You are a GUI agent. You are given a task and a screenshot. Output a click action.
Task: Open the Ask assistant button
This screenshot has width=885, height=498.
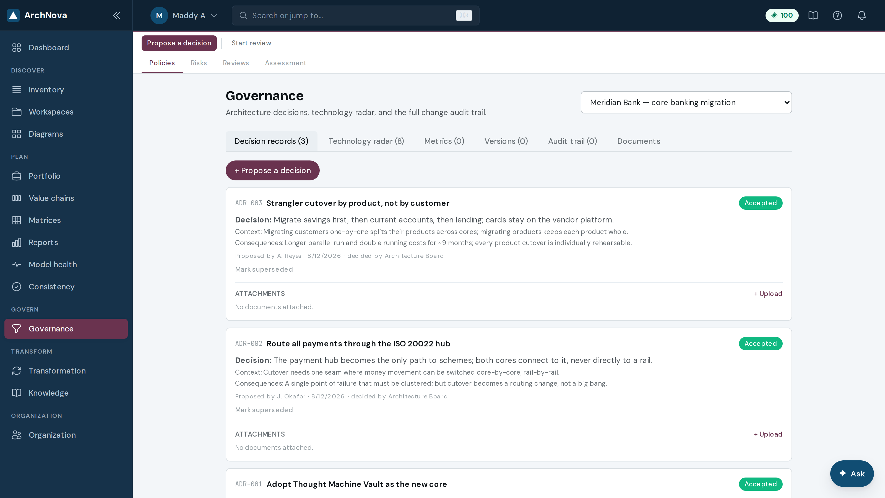point(852,474)
